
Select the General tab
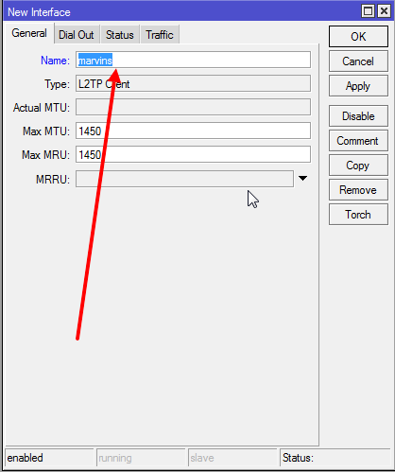29,33
